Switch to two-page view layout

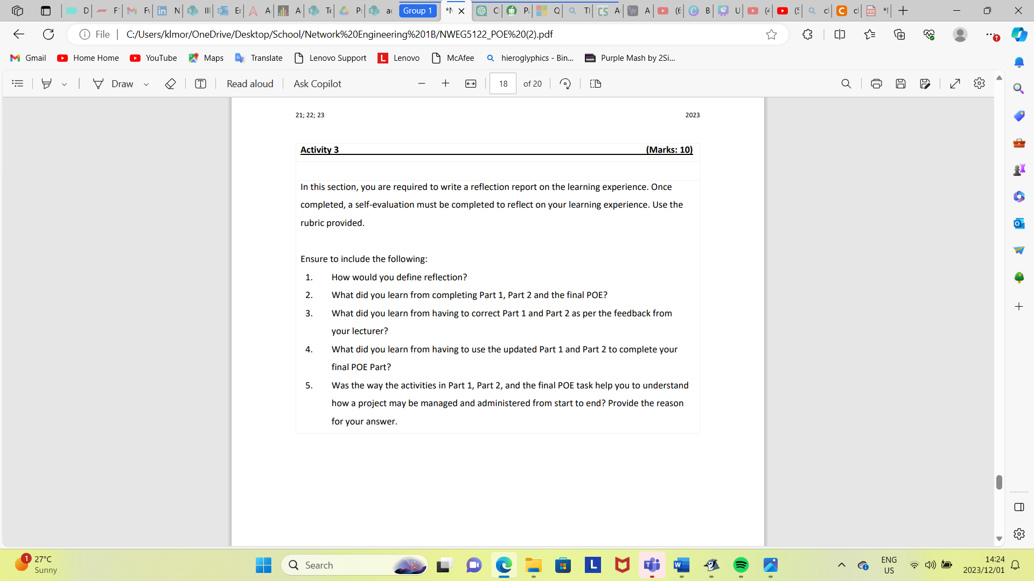595,83
